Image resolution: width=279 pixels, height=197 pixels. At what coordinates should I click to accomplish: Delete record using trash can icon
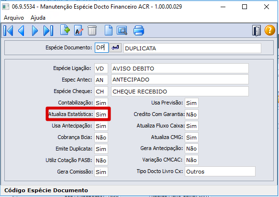coord(92,30)
